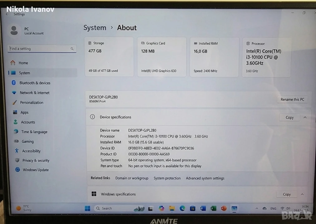Open the clock and date flyout
Screen dimensions: 316x224
coord(301,208)
